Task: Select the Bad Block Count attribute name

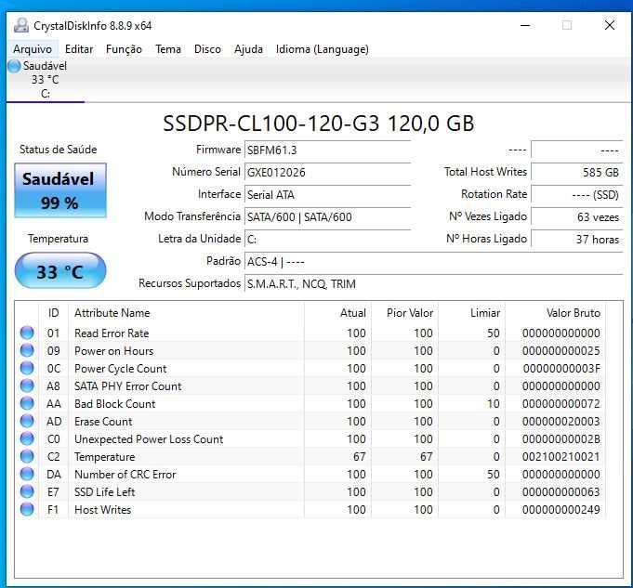Action: pyautogui.click(x=115, y=404)
